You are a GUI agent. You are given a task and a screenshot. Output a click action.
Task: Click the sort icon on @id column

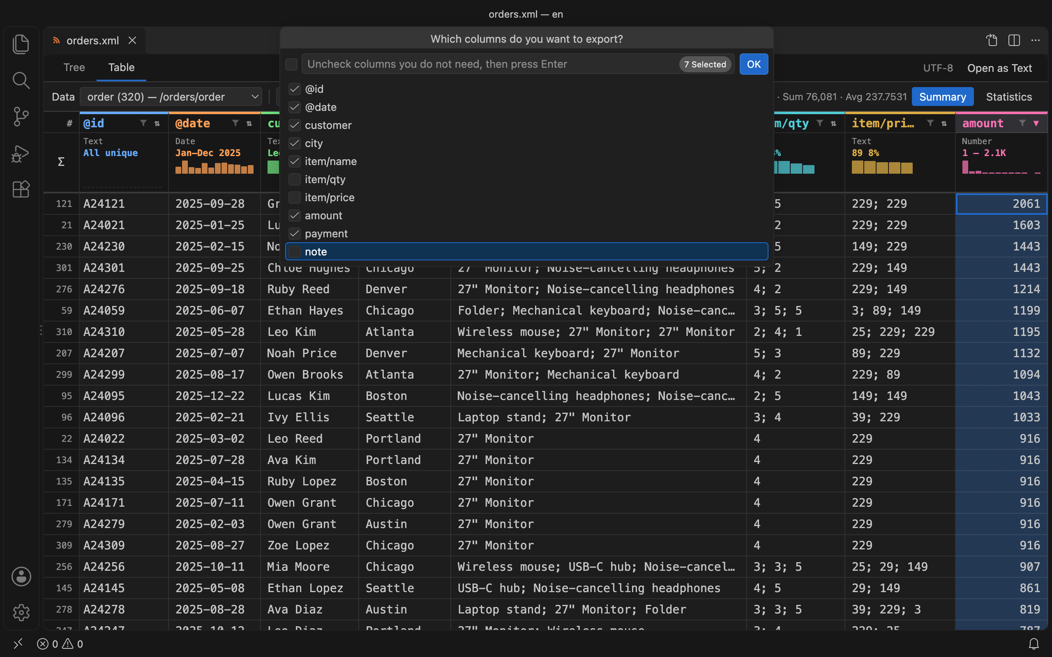pyautogui.click(x=157, y=124)
